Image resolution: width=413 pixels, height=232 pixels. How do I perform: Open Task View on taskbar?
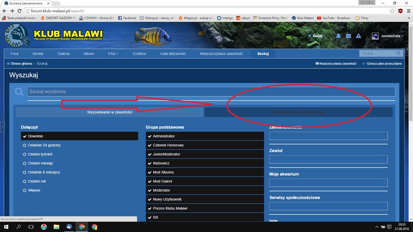[31, 227]
